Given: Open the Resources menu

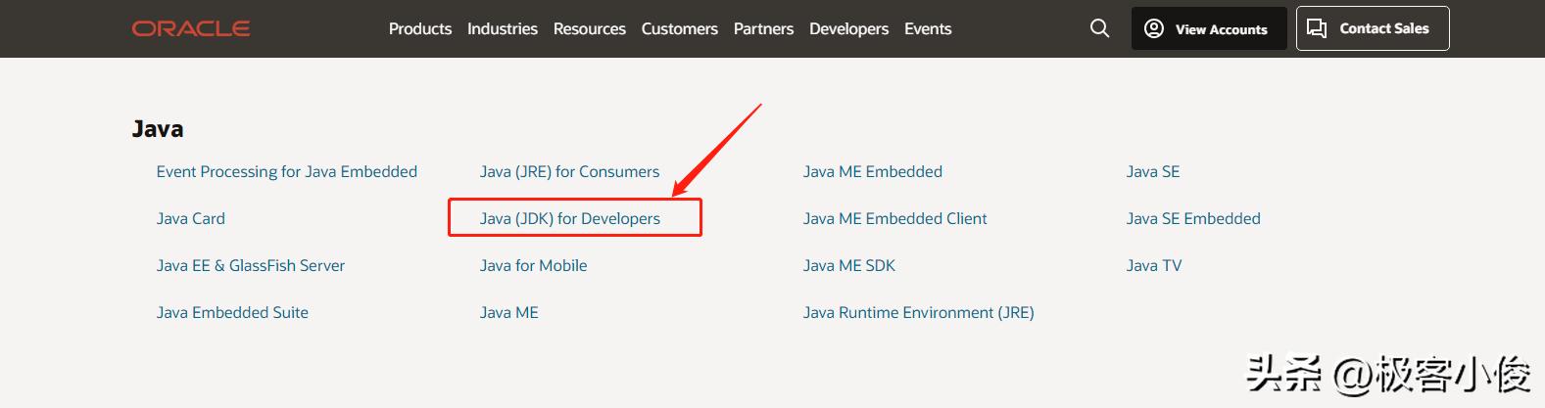Looking at the screenshot, I should 590,29.
